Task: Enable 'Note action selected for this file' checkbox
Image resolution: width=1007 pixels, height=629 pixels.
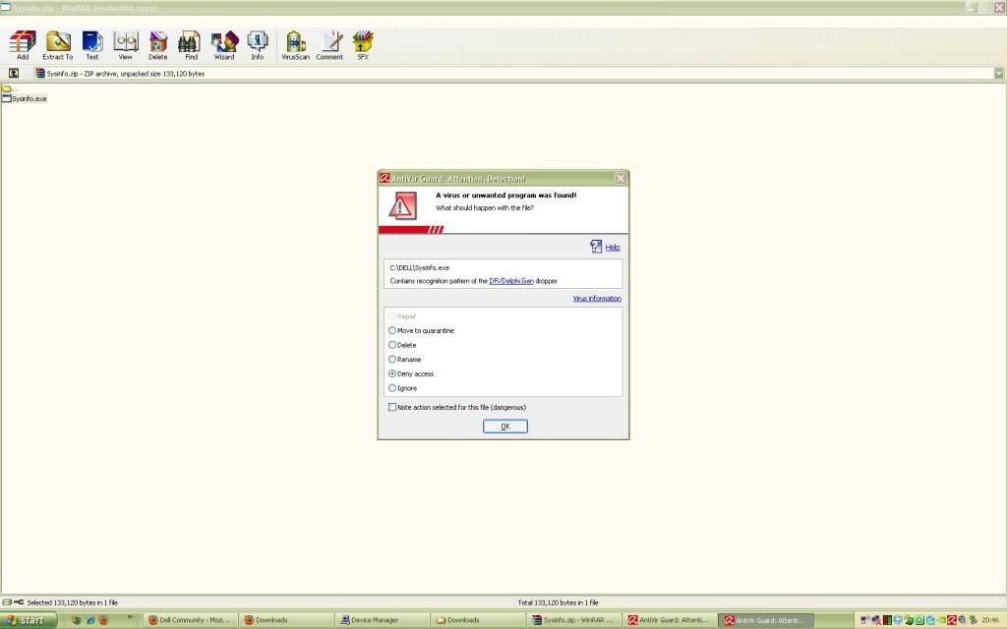Action: 392,407
